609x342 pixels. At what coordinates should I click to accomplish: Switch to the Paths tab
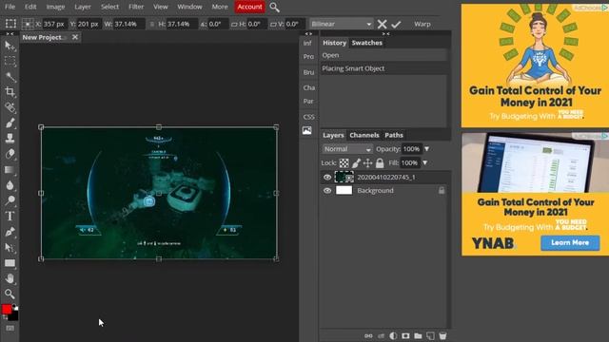pyautogui.click(x=394, y=135)
